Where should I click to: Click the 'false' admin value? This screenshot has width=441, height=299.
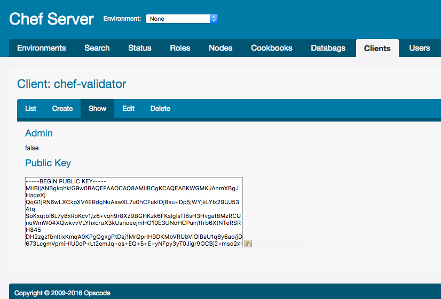[32, 148]
